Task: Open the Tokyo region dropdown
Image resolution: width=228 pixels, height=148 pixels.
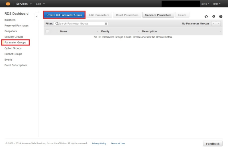Action: coord(205,4)
